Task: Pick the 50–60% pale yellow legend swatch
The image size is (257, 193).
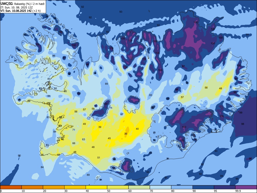Action: click(118, 187)
